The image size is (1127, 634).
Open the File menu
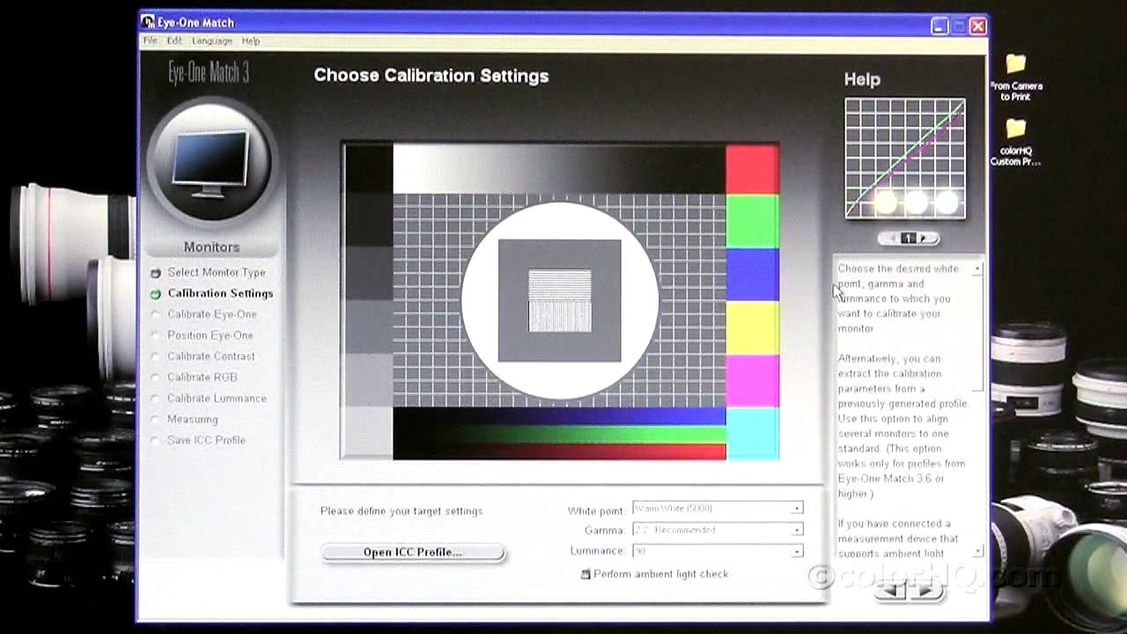151,41
